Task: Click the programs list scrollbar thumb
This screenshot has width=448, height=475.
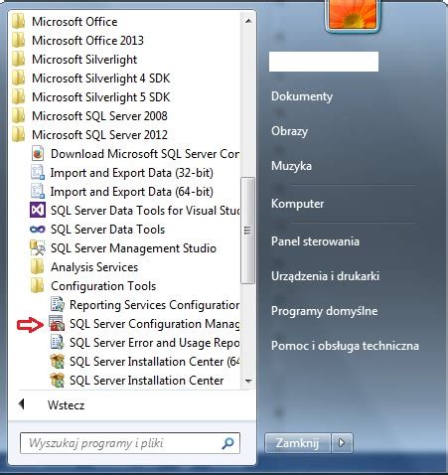Action: [247, 231]
